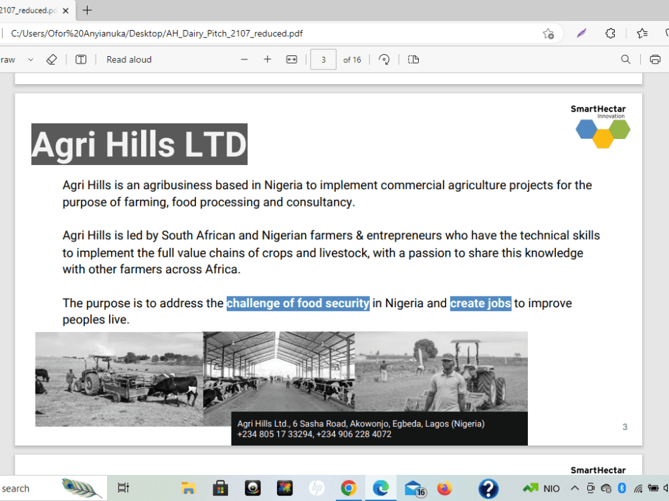Show hidden system tray icons
669x501 pixels.
tap(575, 488)
